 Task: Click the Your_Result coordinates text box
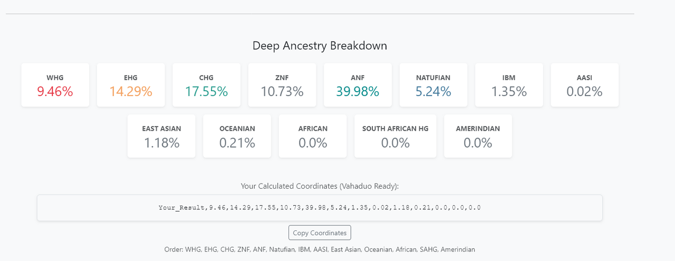point(320,208)
